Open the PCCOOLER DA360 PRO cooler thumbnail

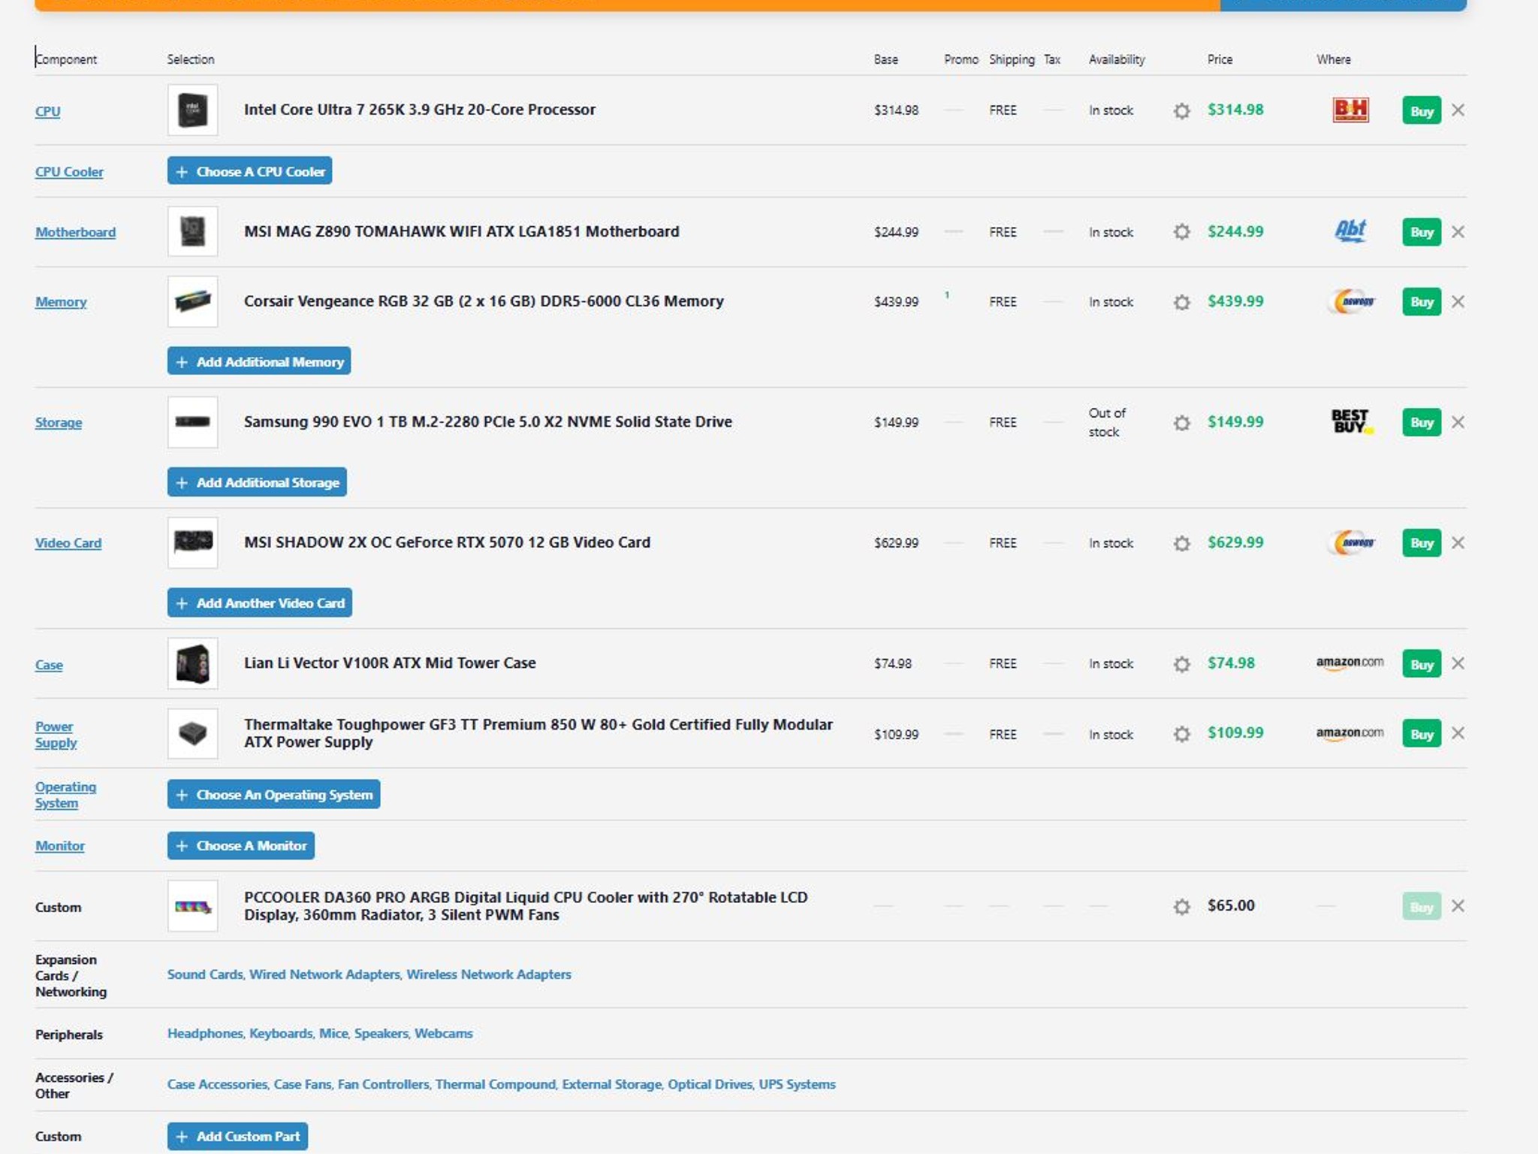(x=193, y=906)
